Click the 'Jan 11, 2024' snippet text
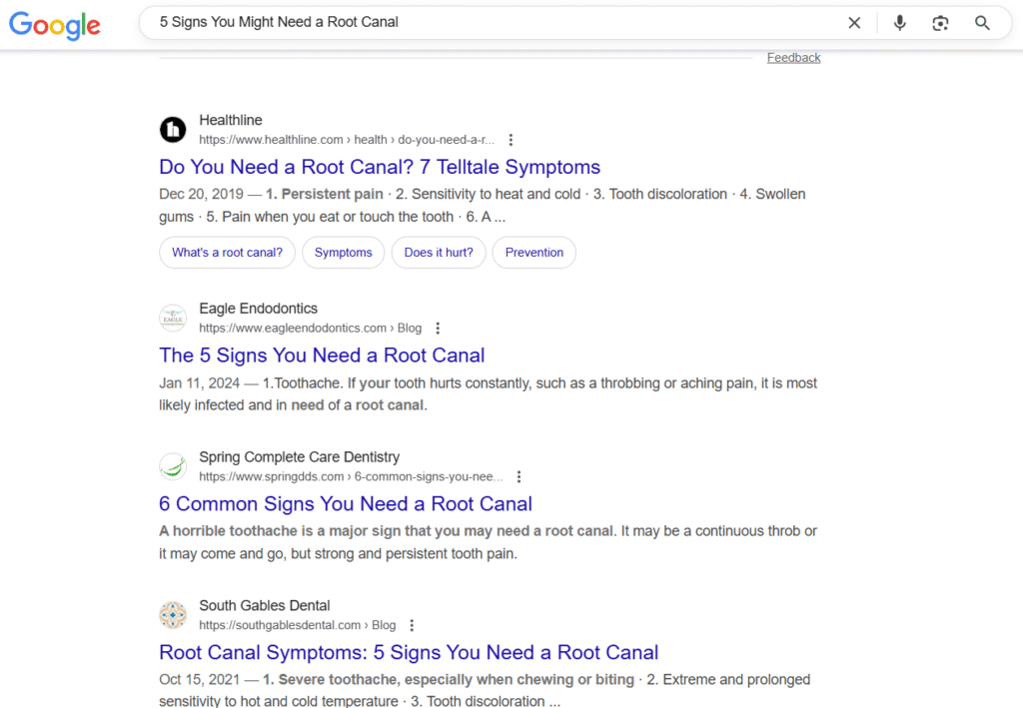 [200, 383]
